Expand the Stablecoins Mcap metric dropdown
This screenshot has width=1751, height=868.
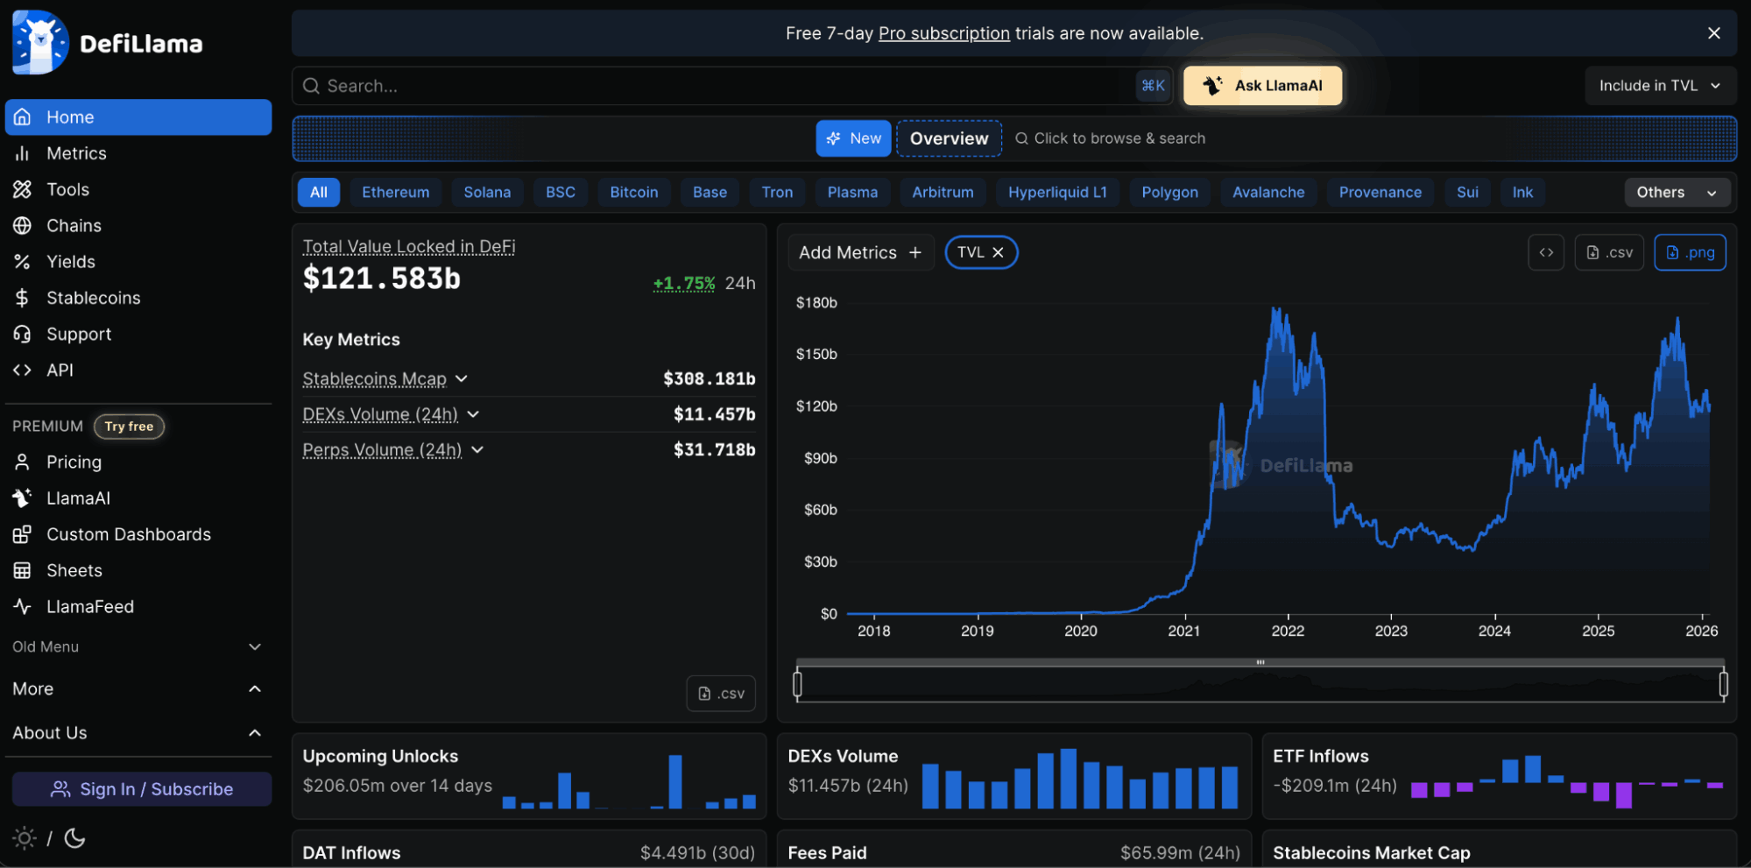[462, 378]
